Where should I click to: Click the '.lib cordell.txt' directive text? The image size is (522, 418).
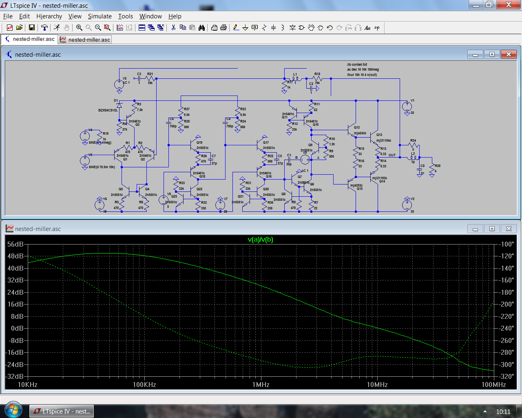(x=357, y=64)
